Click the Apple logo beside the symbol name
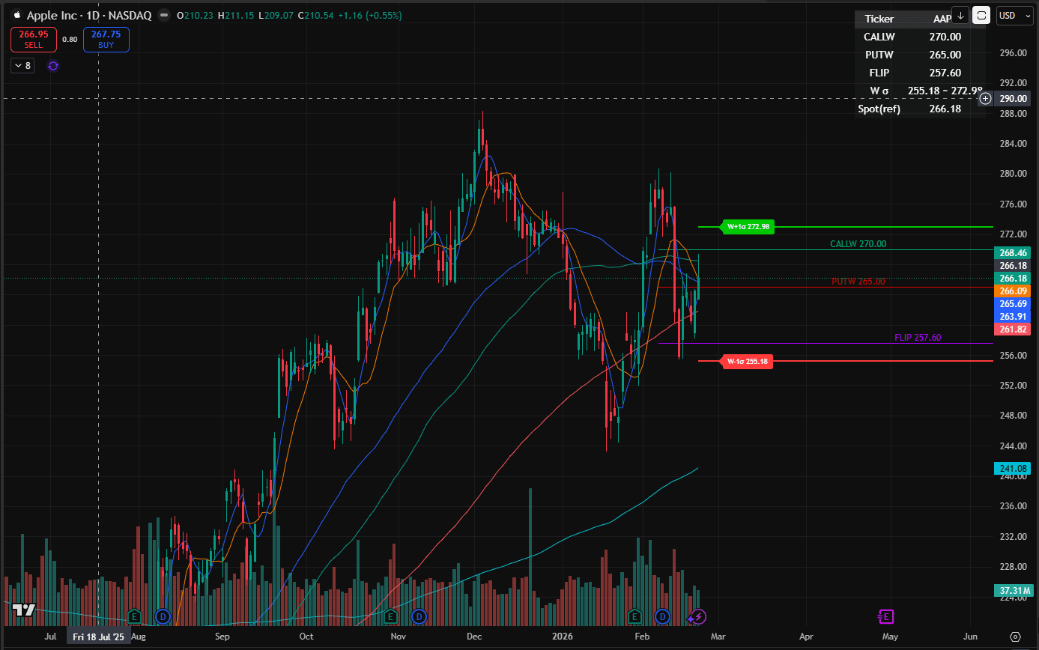The image size is (1039, 650). point(17,15)
